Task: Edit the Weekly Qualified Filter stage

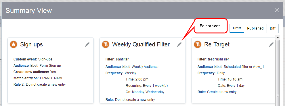Action: (x=179, y=44)
